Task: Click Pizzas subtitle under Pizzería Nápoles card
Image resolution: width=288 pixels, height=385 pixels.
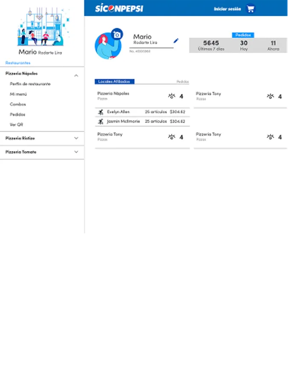Action: [102, 99]
